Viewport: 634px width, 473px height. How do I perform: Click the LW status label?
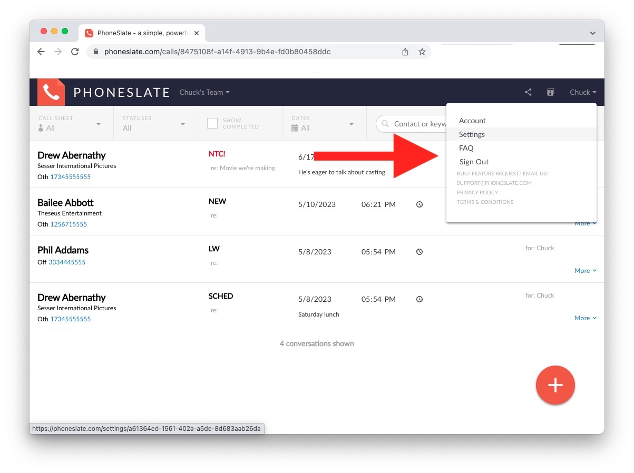click(214, 249)
